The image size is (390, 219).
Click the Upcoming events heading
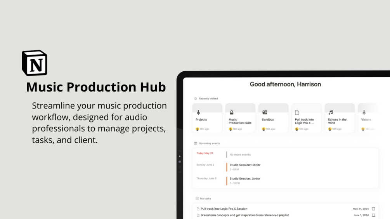coord(209,143)
